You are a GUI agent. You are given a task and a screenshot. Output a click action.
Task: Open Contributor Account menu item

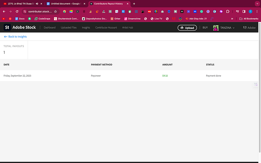tap(106, 28)
